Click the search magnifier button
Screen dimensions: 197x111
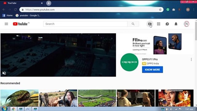click(133, 24)
